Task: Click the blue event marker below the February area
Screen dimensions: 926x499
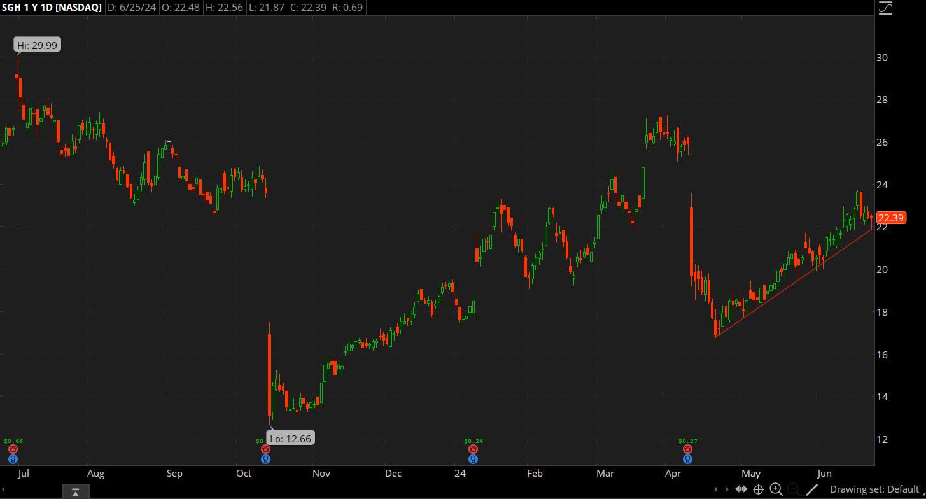Action: (x=473, y=458)
